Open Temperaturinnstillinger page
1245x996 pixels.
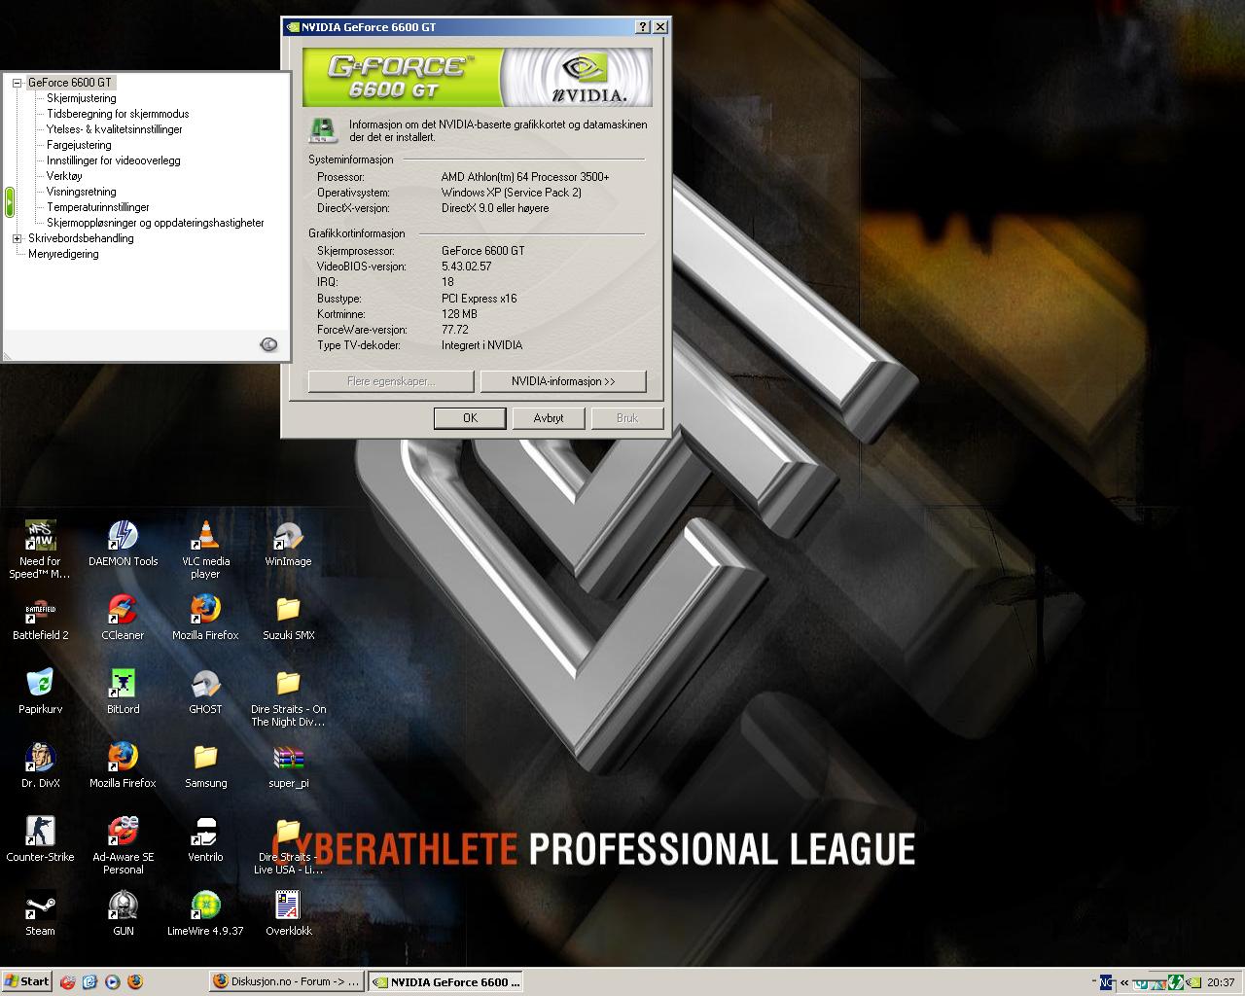point(98,207)
